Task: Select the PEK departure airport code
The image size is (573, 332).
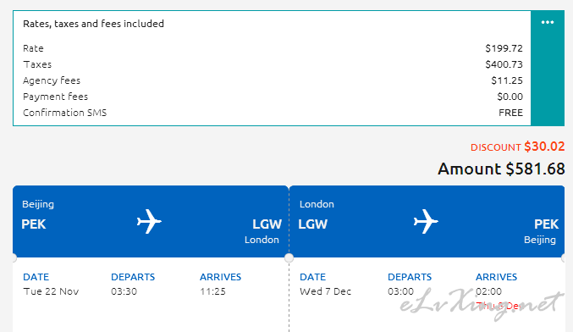Action: (x=34, y=224)
